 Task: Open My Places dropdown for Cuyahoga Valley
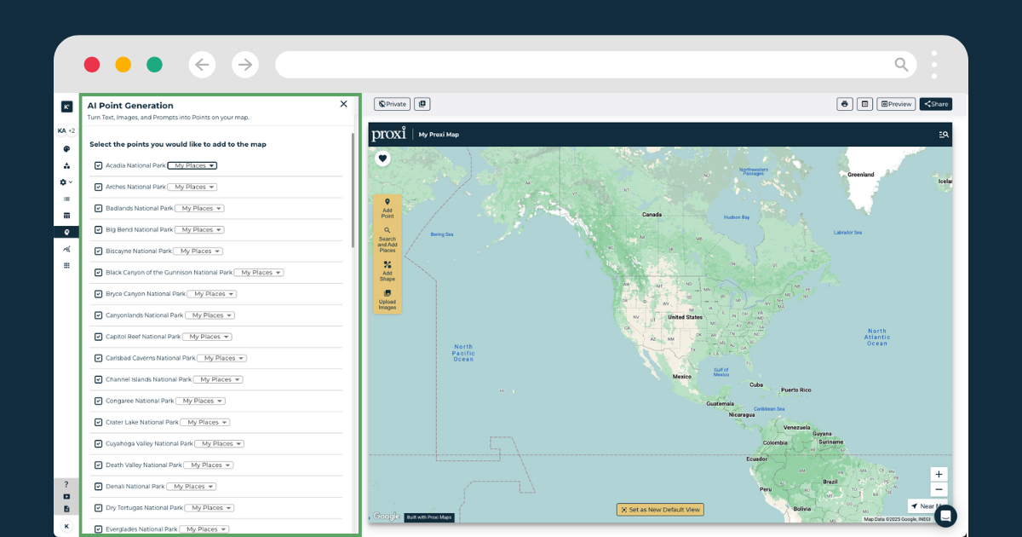pos(219,443)
